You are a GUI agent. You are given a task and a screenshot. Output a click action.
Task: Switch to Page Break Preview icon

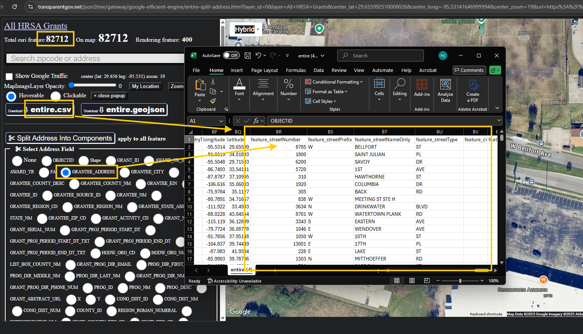427,281
